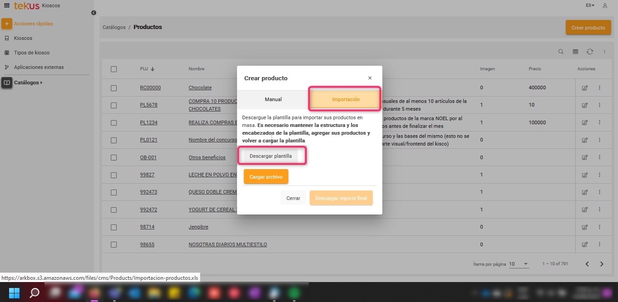The width and height of the screenshot is (618, 302).
Task: Click the search magnifier icon above table
Action: pyautogui.click(x=561, y=52)
